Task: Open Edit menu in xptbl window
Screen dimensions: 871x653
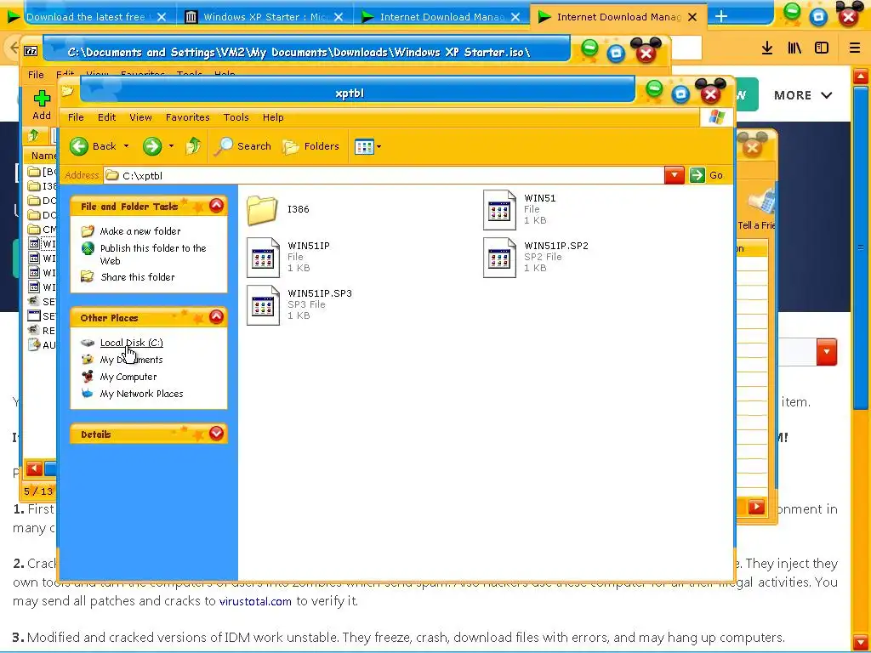Action: (x=106, y=117)
